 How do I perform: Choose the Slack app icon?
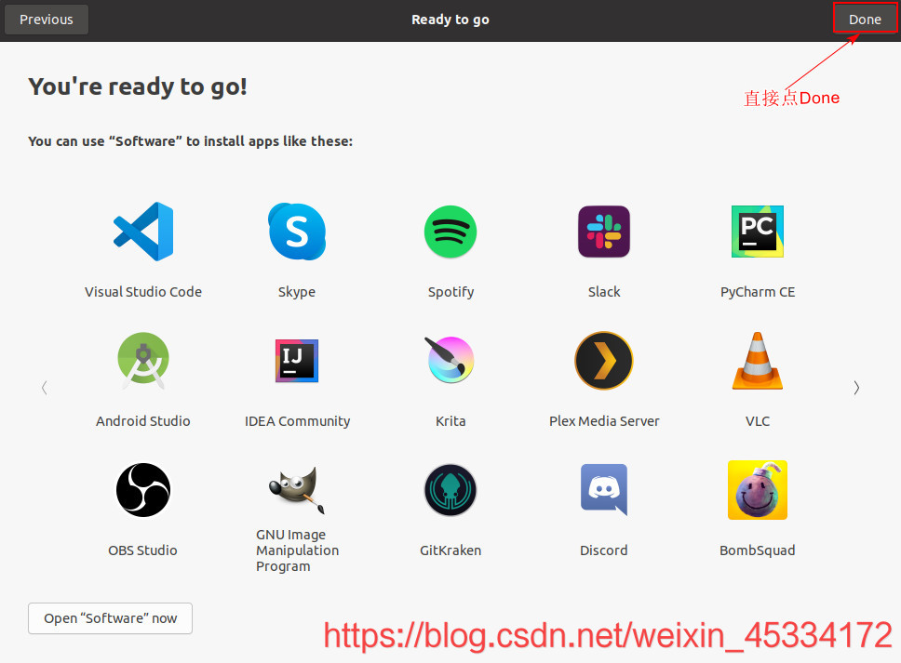(604, 232)
